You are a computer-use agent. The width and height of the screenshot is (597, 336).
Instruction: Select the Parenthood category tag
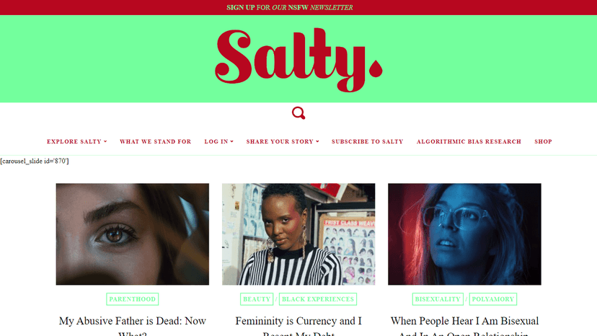click(133, 299)
